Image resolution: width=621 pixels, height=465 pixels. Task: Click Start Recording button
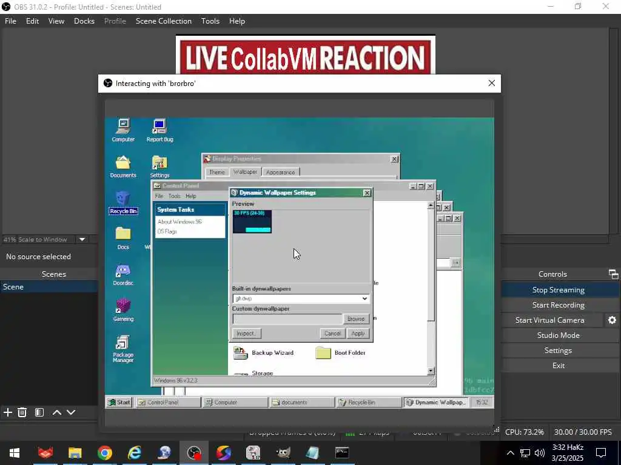pos(559,305)
